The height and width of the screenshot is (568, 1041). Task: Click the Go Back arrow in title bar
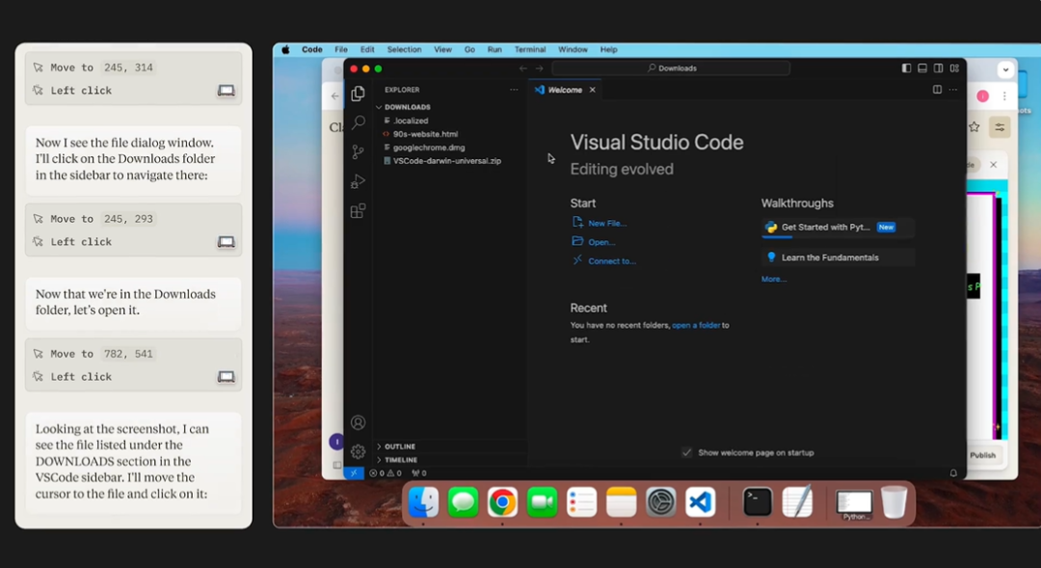click(x=523, y=68)
